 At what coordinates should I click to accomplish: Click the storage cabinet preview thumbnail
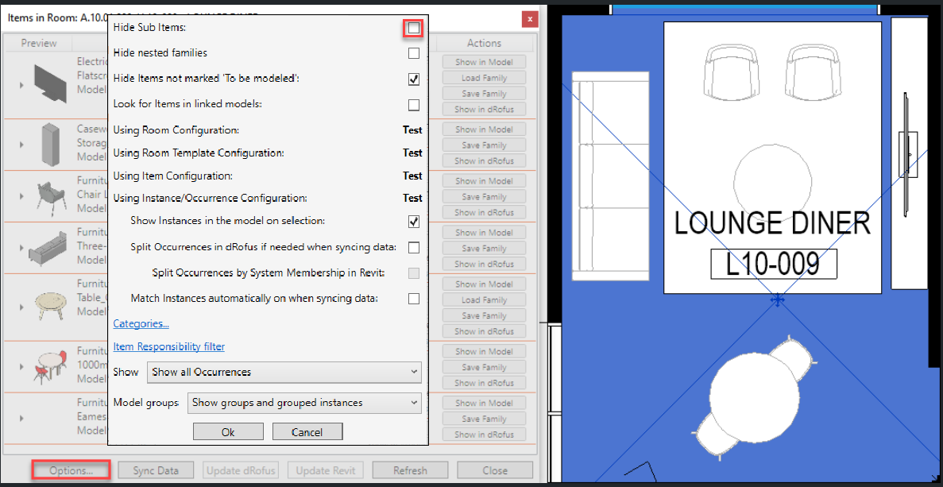pyautogui.click(x=51, y=142)
